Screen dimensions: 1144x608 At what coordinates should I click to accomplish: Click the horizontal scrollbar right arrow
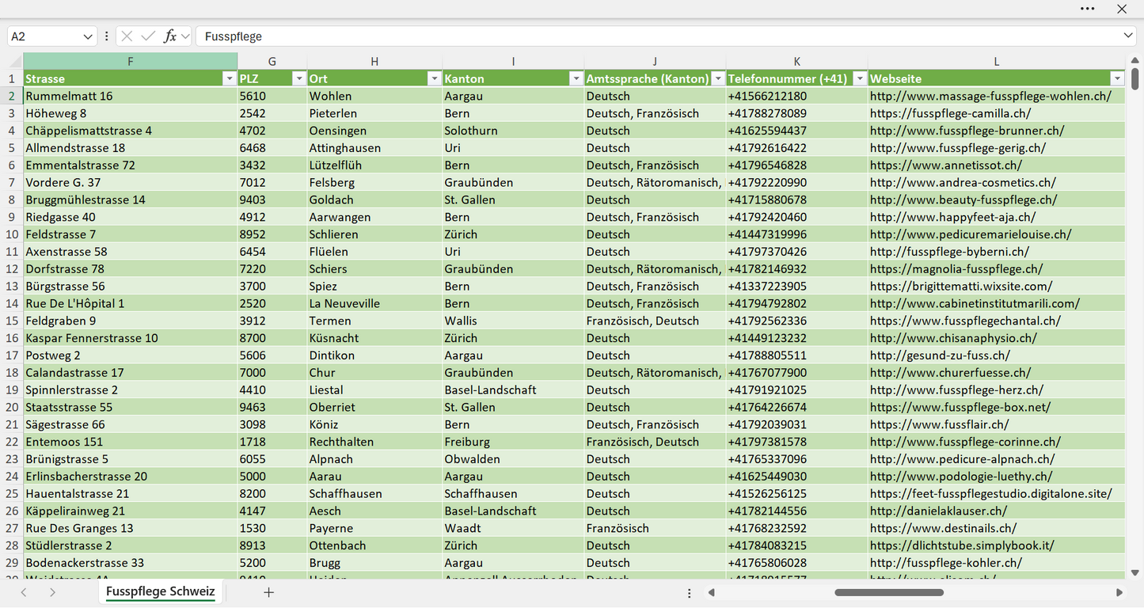tap(1119, 592)
